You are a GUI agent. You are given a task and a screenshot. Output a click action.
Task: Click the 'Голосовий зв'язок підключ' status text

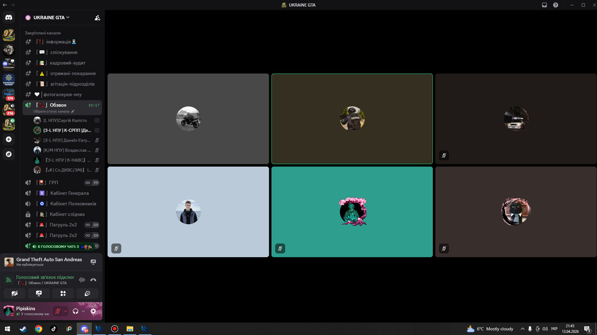[x=45, y=277]
